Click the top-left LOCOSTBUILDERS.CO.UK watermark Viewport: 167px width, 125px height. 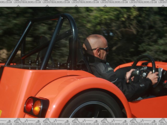(6, 2)
